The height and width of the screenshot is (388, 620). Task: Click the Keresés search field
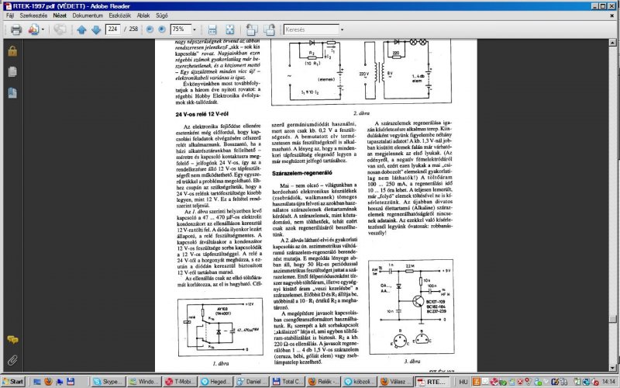pos(312,29)
